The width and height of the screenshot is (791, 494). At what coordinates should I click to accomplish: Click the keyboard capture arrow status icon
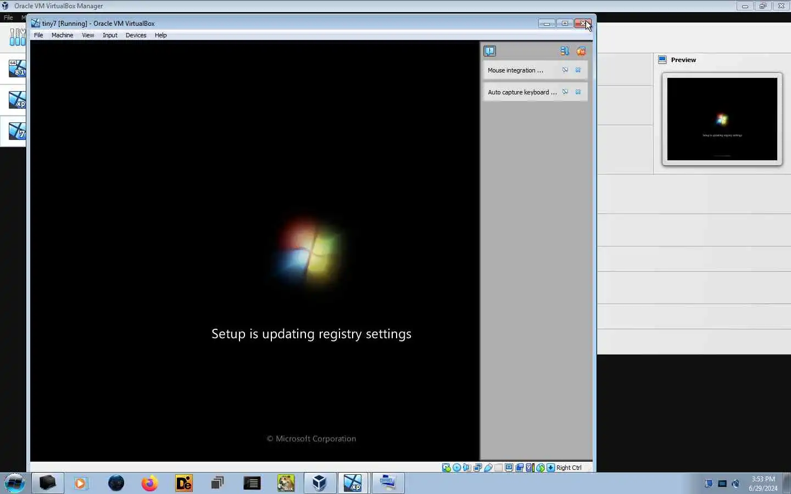click(x=550, y=468)
